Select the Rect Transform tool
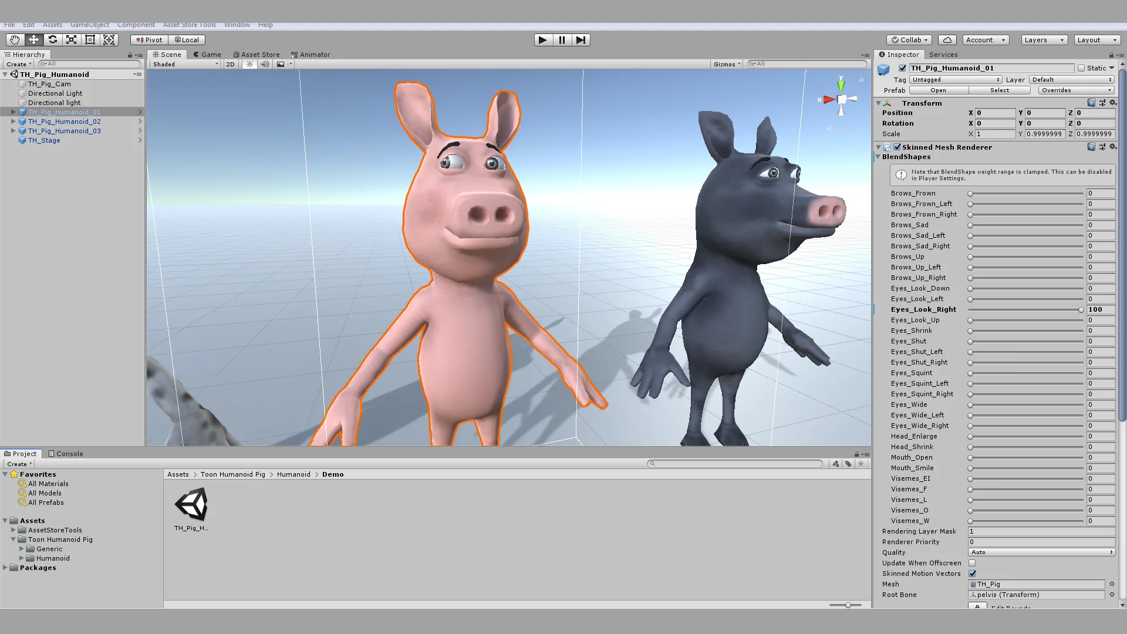This screenshot has width=1127, height=634. 90,40
